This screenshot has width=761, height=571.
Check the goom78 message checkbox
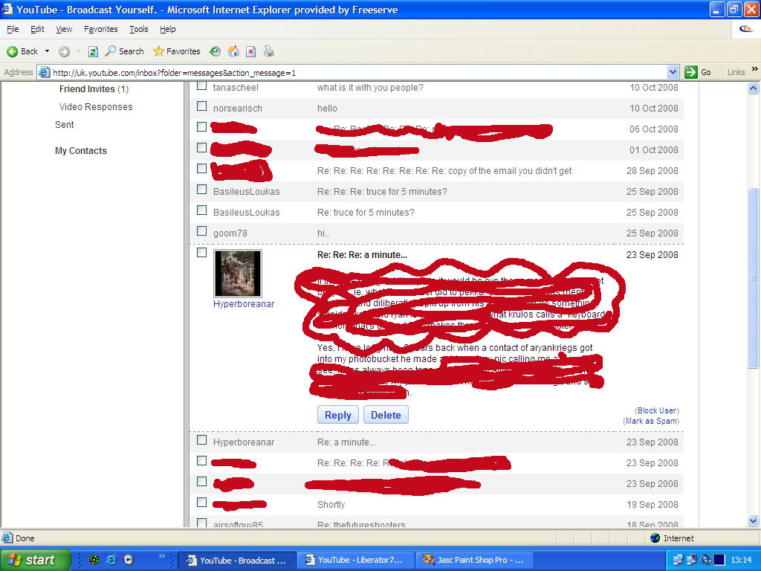tap(202, 231)
